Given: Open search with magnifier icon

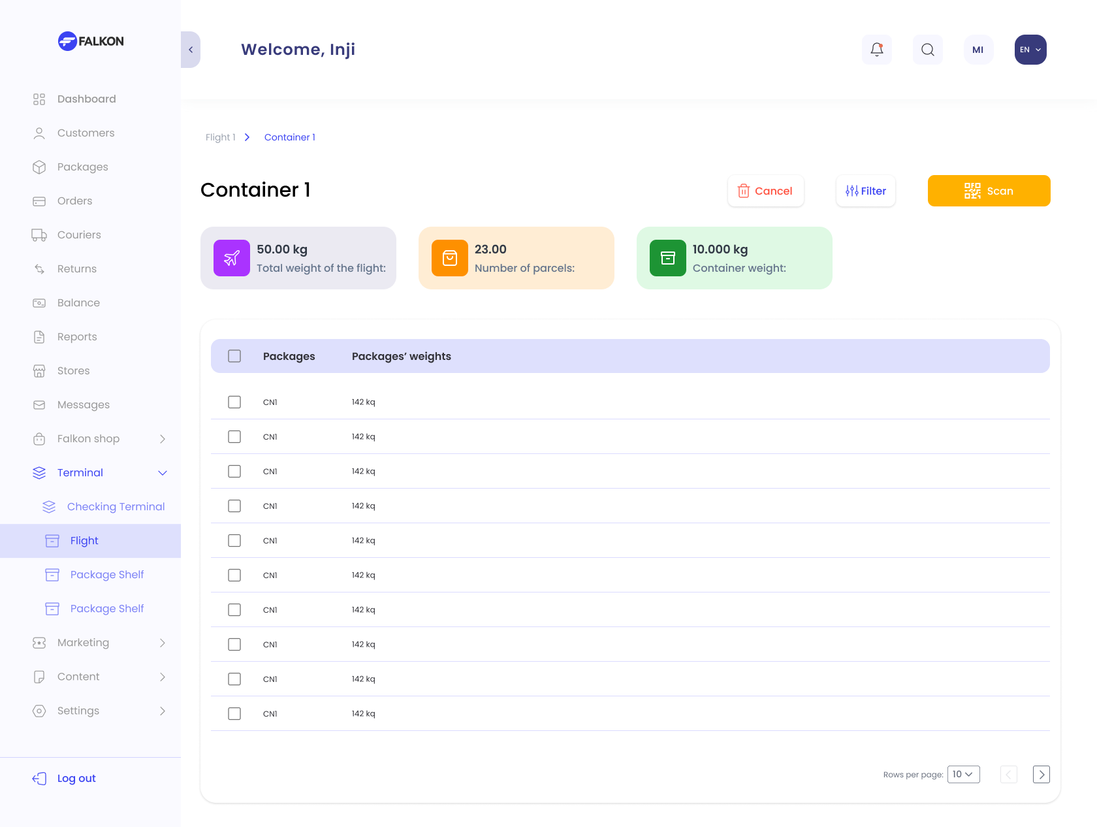Looking at the screenshot, I should tap(928, 50).
